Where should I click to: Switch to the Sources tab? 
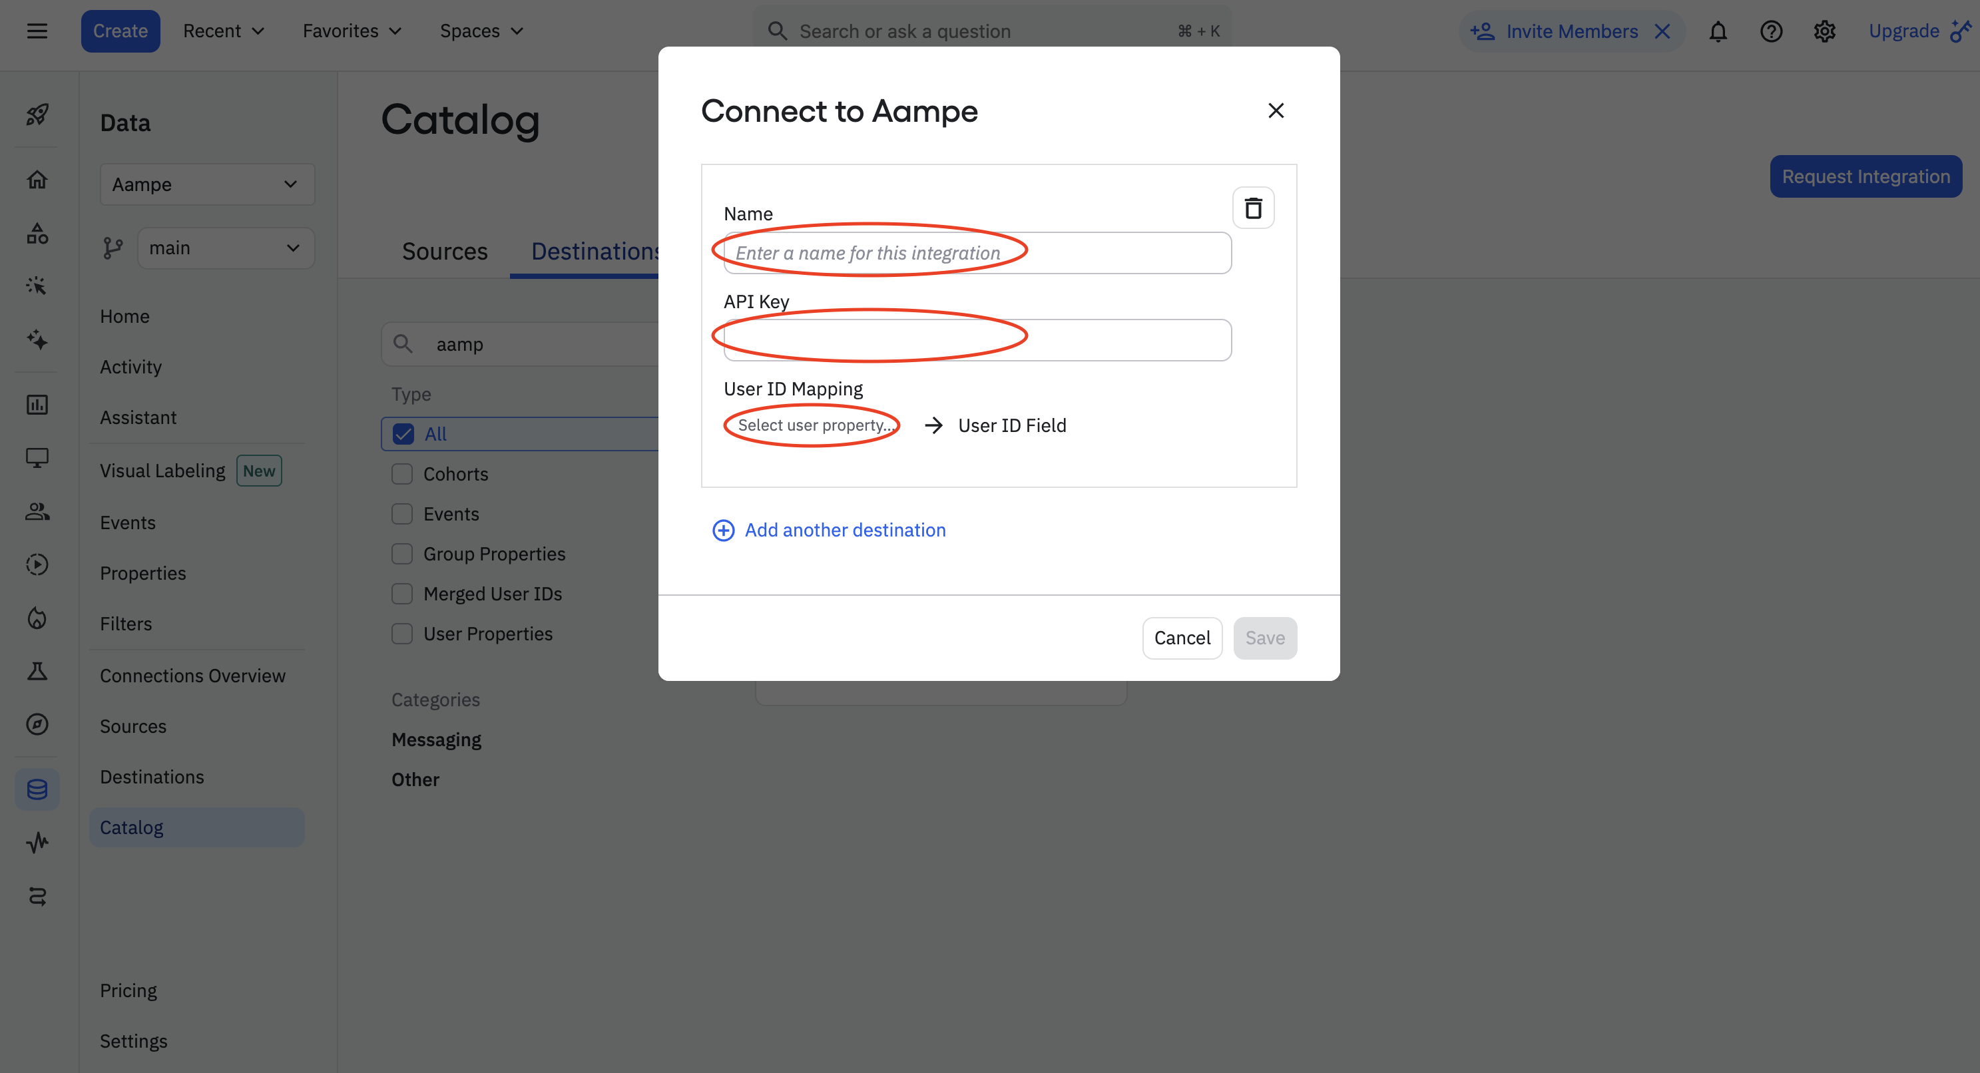click(x=444, y=252)
